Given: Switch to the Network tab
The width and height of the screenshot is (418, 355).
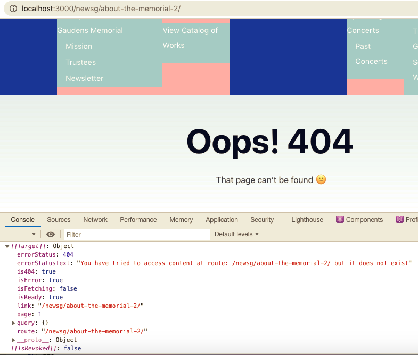Looking at the screenshot, I should 95,220.
